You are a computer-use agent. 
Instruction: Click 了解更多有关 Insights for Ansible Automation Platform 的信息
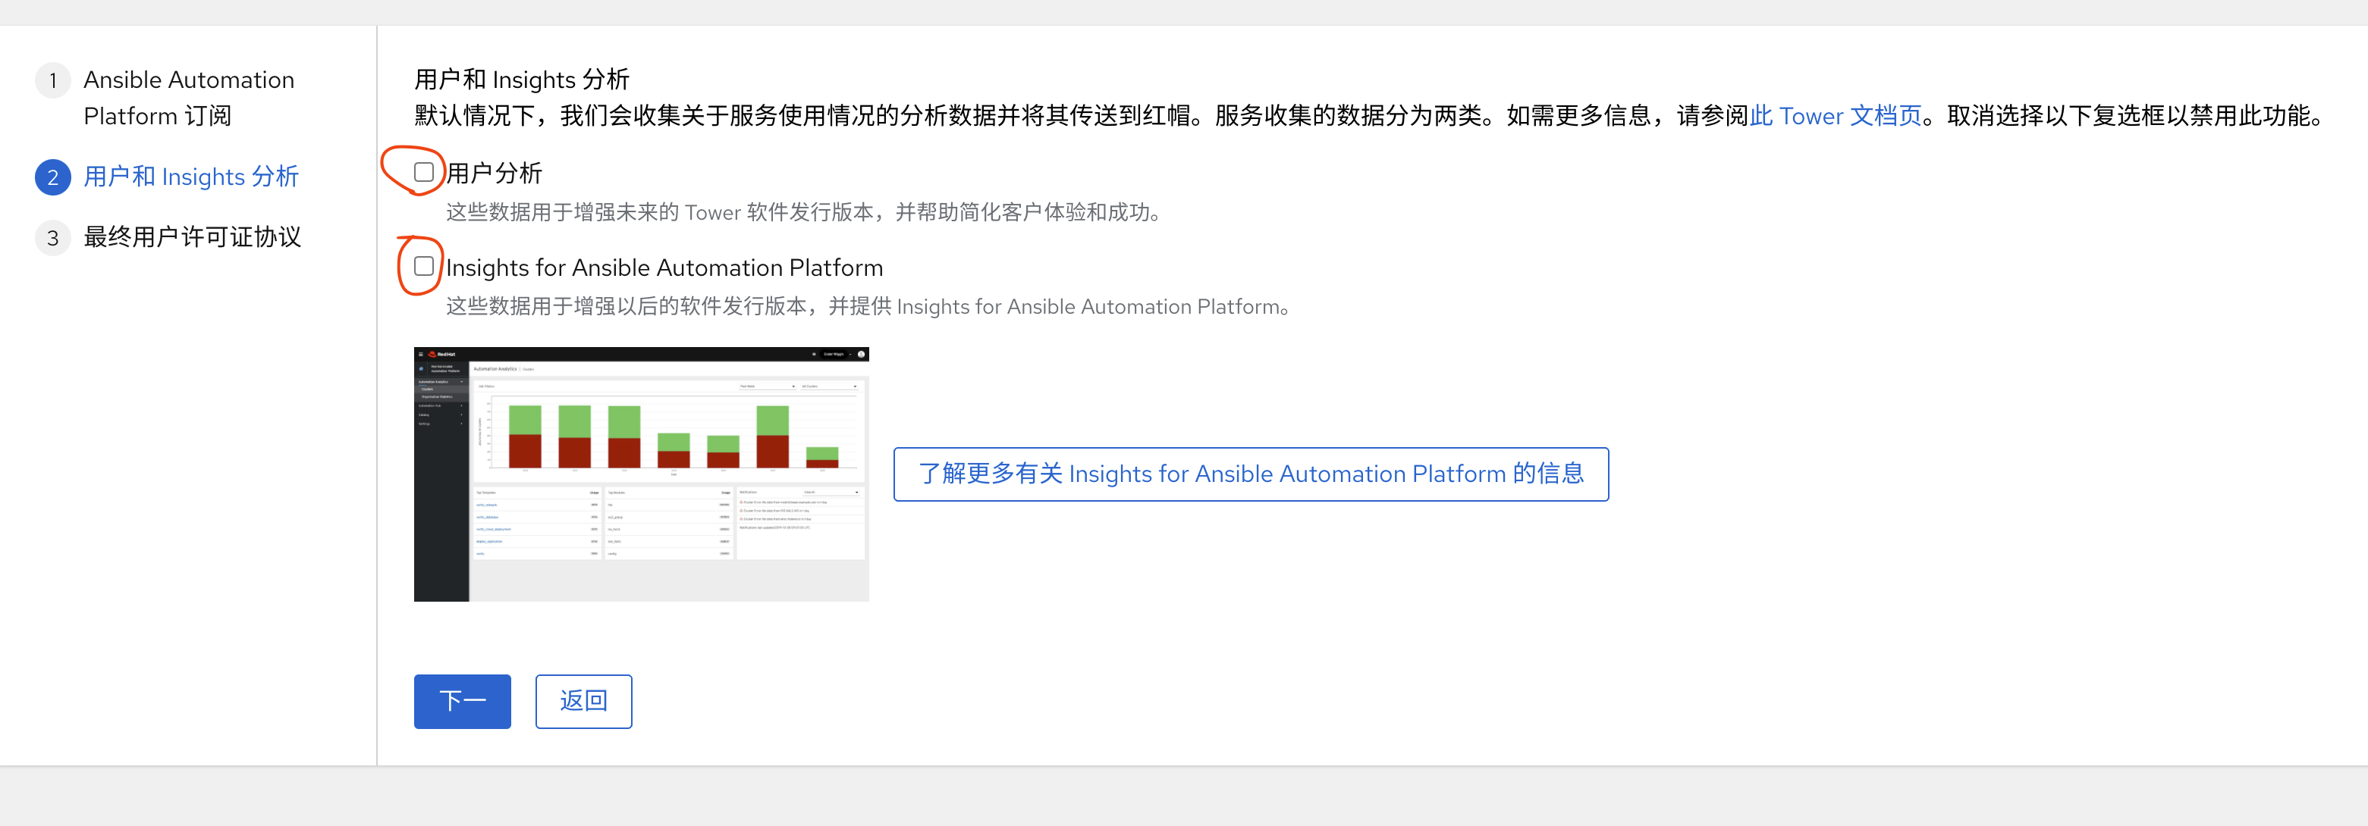coord(1250,474)
